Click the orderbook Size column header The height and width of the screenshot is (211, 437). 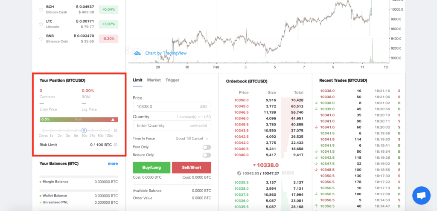click(272, 93)
